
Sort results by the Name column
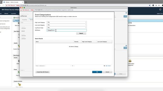pyautogui.click(x=54, y=42)
